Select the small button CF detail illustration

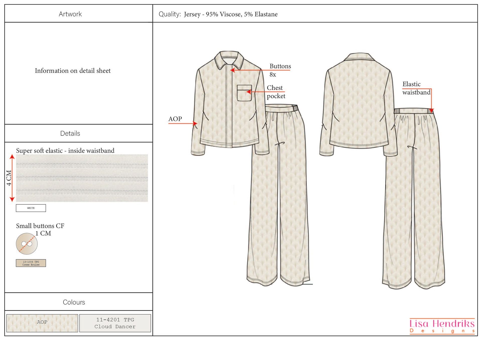(x=26, y=244)
